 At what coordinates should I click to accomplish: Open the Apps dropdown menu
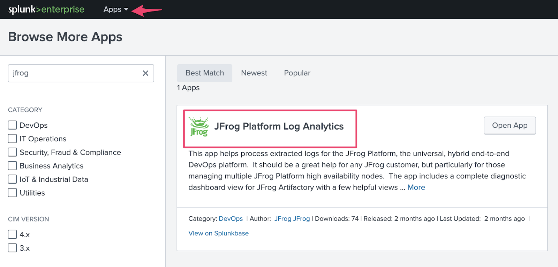[x=116, y=9]
